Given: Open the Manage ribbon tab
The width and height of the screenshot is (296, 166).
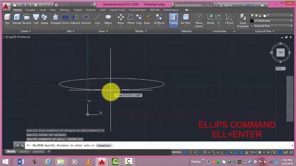Looking at the screenshot, I should click(65, 10).
